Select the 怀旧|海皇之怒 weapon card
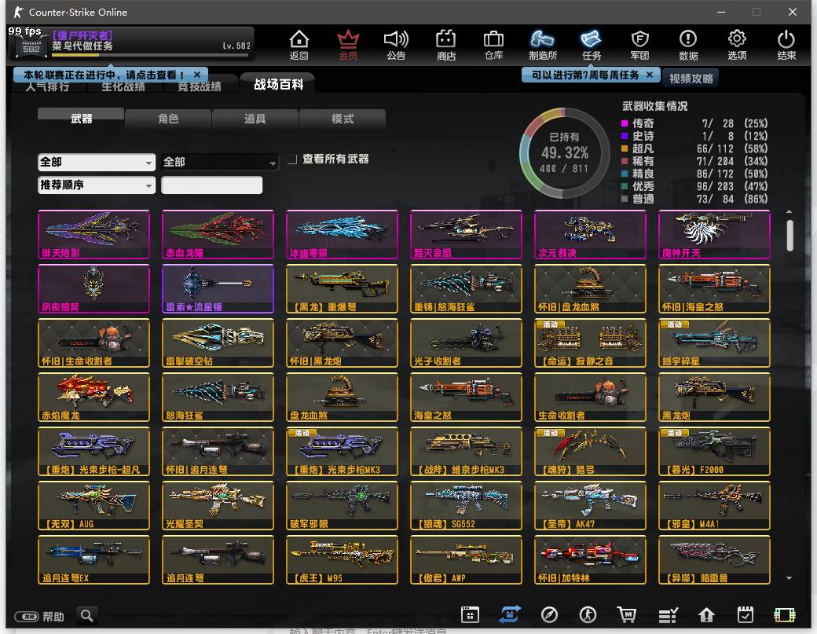Image resolution: width=817 pixels, height=634 pixels. pyautogui.click(x=714, y=288)
